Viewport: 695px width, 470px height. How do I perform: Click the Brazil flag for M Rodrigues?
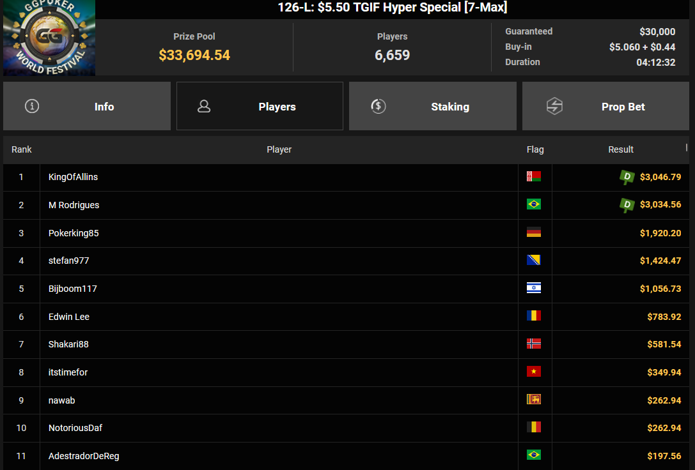point(534,204)
